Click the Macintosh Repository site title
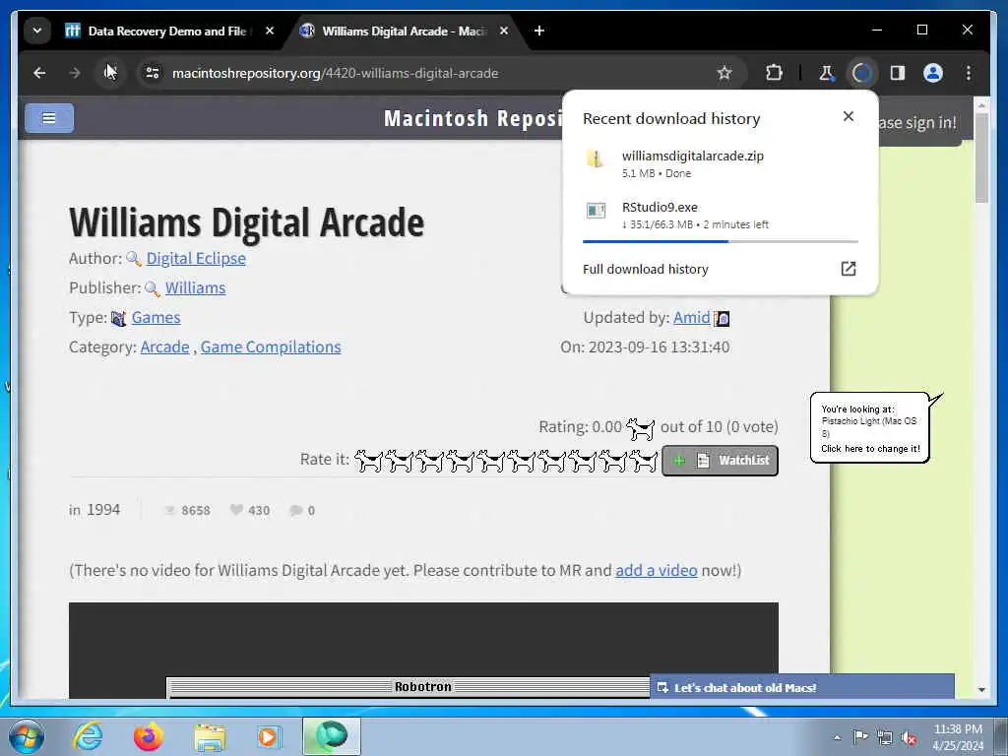 point(472,119)
